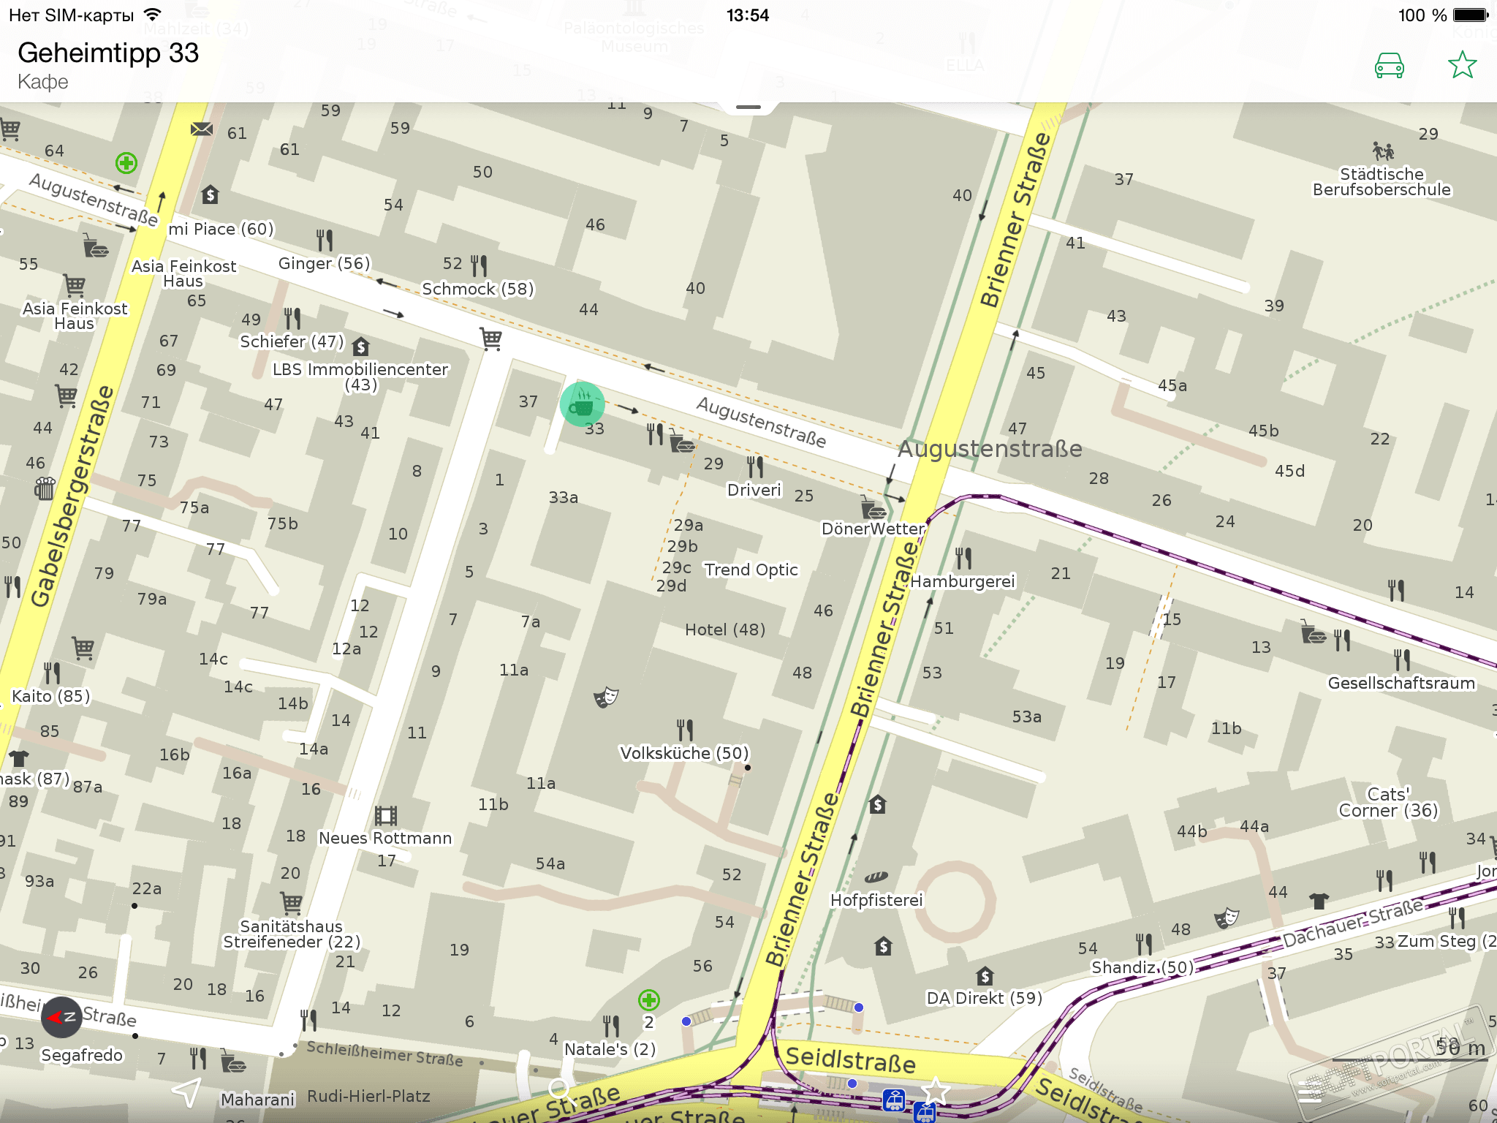Tap the Hamburgerei restaurant label
This screenshot has height=1123, width=1497.
point(962,581)
